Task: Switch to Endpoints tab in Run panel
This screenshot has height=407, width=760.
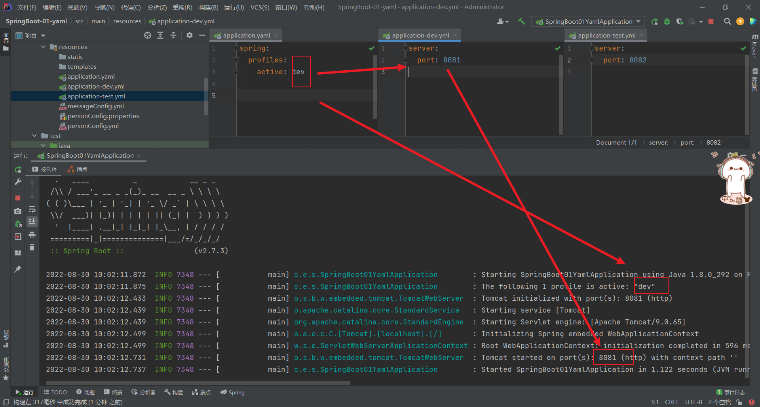Action: point(77,169)
